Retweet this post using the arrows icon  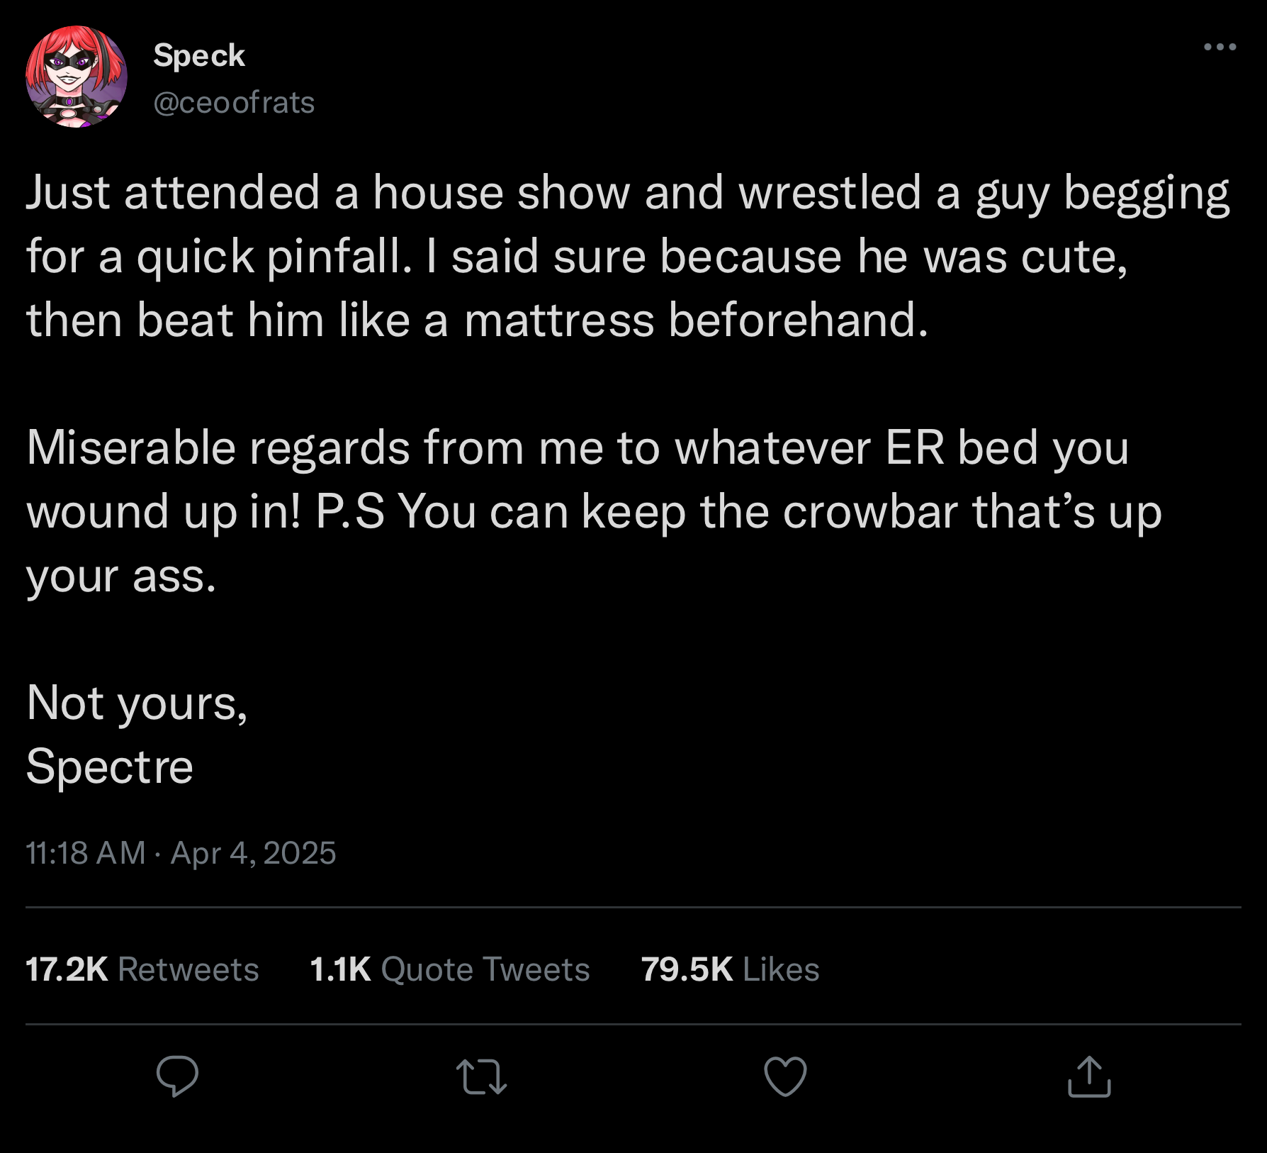[481, 1076]
